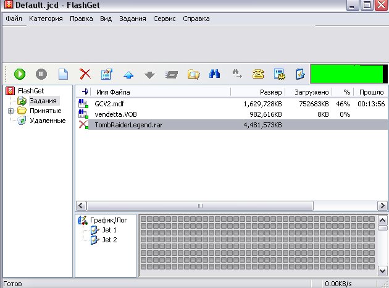Click block graph scrollbar down arrow

(x=382, y=271)
